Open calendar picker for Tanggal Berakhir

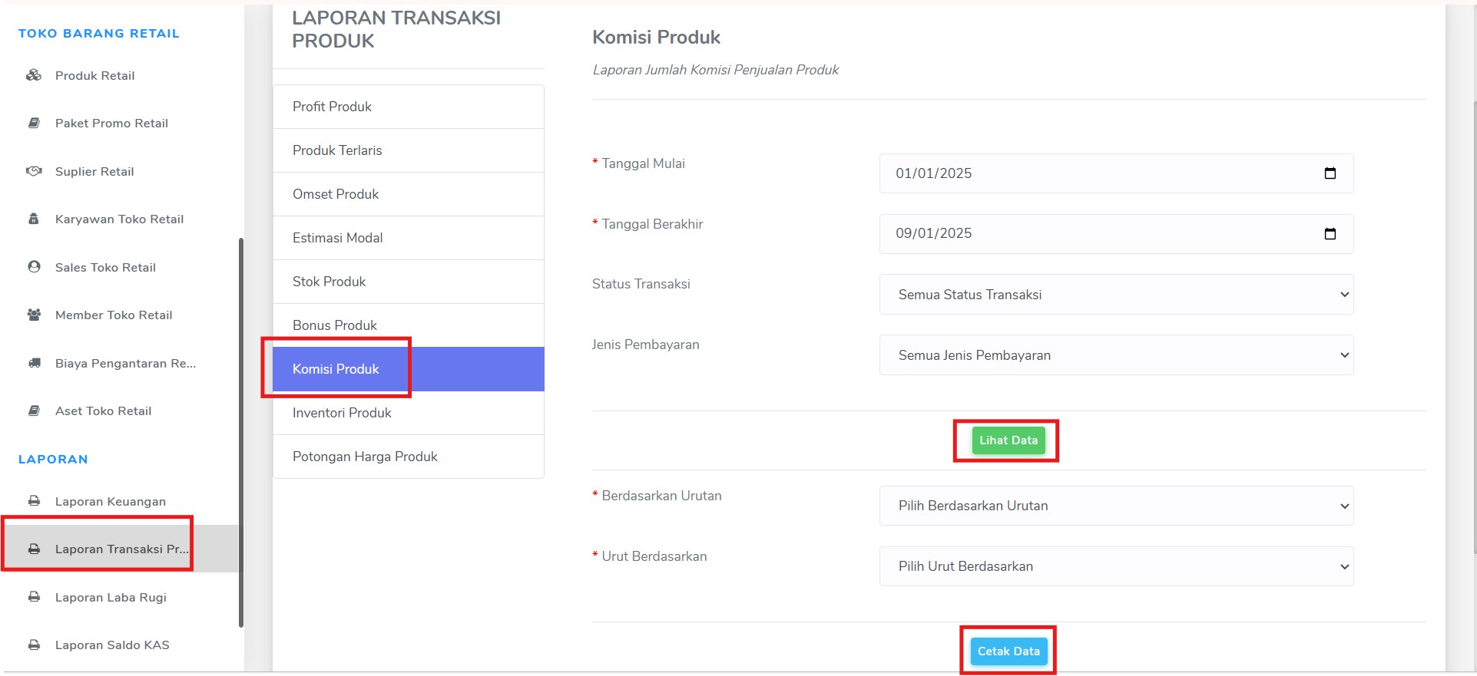(x=1330, y=233)
